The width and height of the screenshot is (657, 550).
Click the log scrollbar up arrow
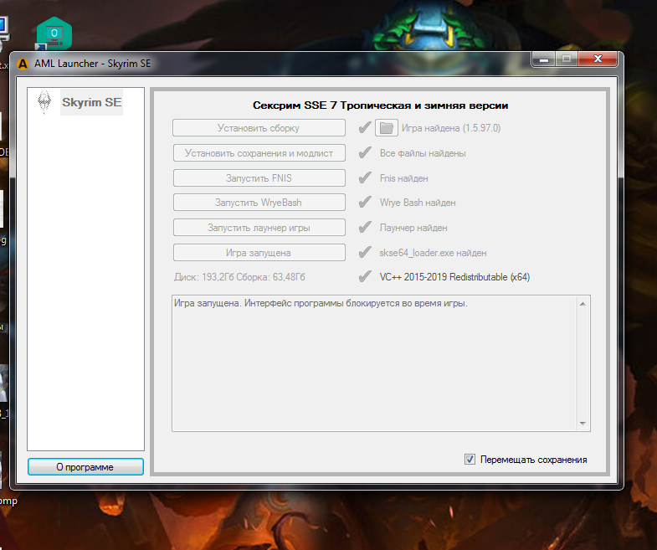point(583,302)
